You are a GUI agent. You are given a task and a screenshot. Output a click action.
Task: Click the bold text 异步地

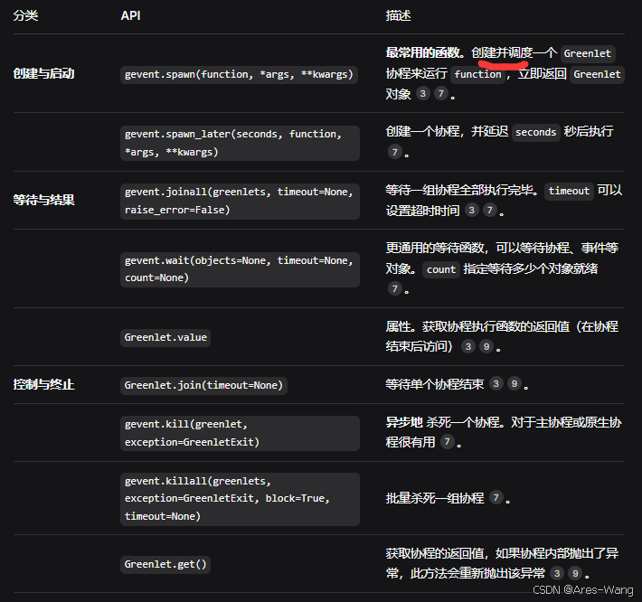click(x=403, y=421)
